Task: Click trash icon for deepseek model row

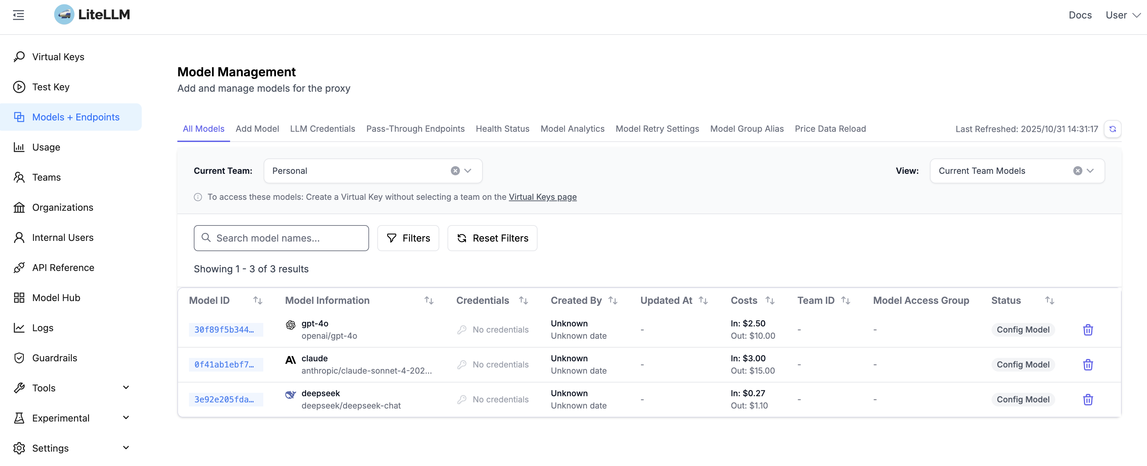Action: click(x=1087, y=400)
